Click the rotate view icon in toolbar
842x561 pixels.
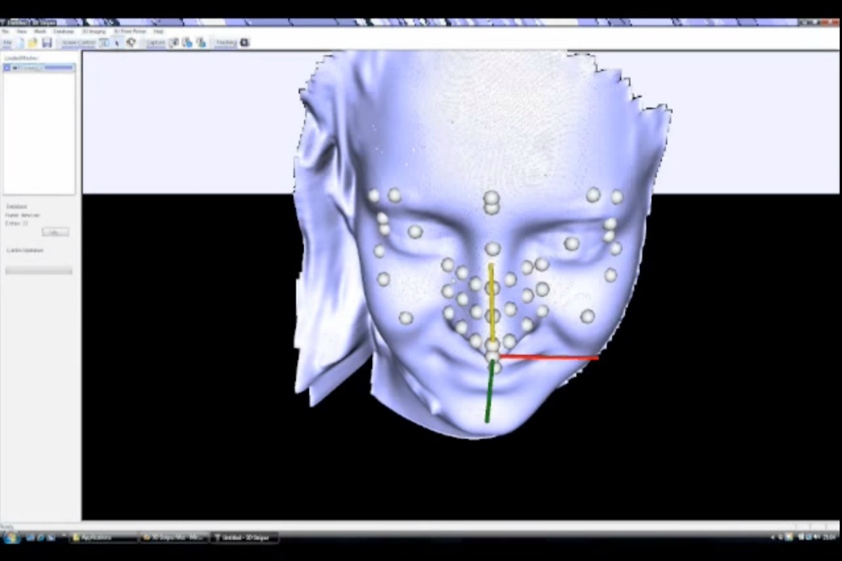tap(131, 43)
